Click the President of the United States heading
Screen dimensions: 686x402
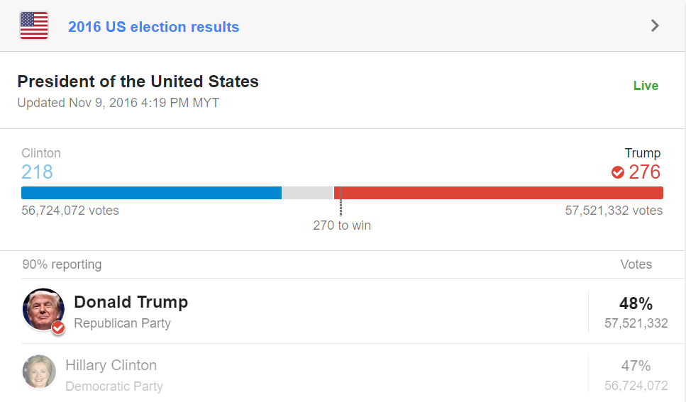click(x=138, y=82)
